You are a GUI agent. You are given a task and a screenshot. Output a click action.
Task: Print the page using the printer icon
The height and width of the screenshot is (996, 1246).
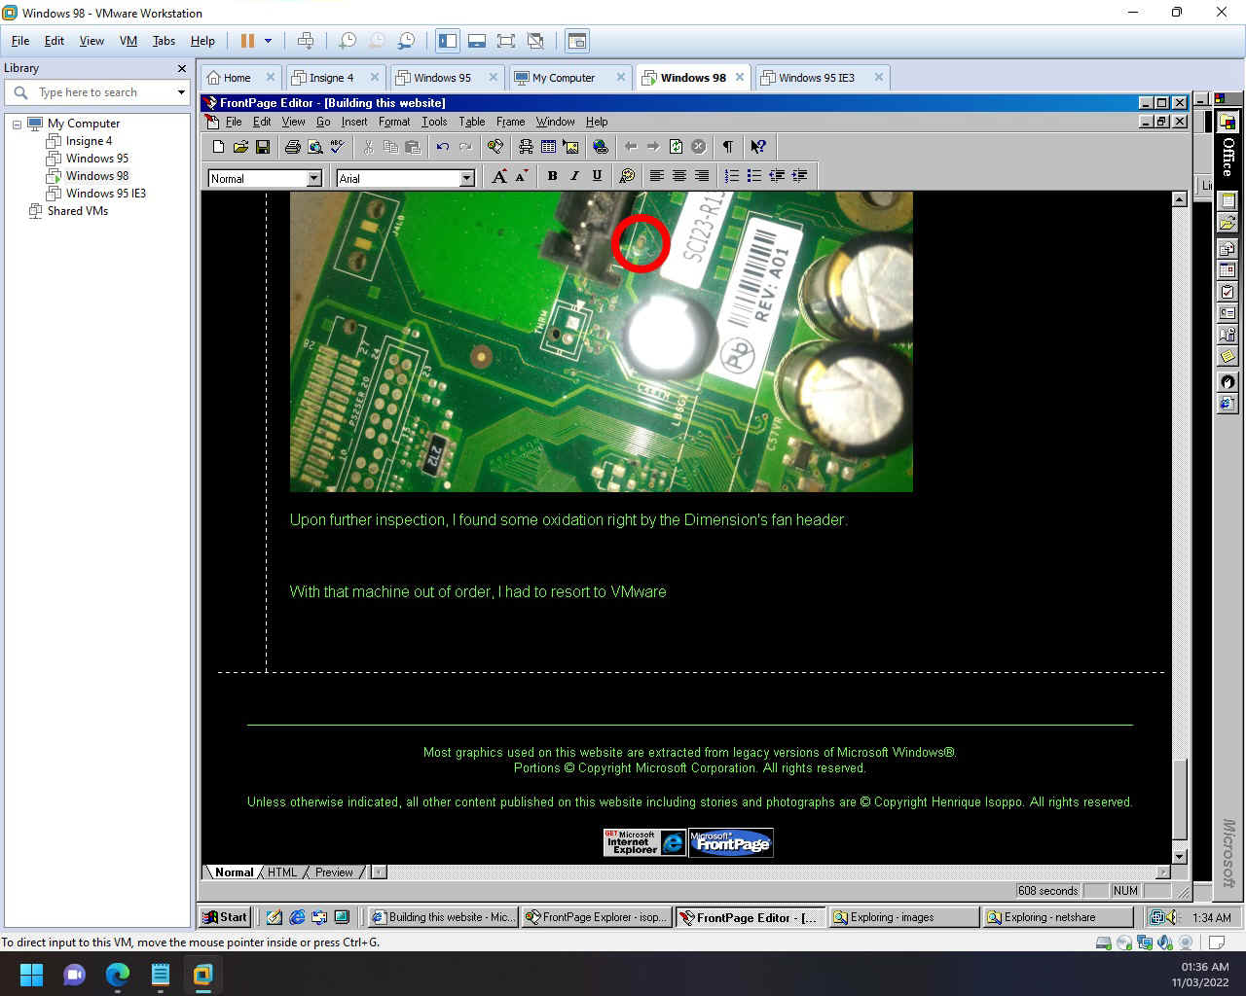point(293,147)
